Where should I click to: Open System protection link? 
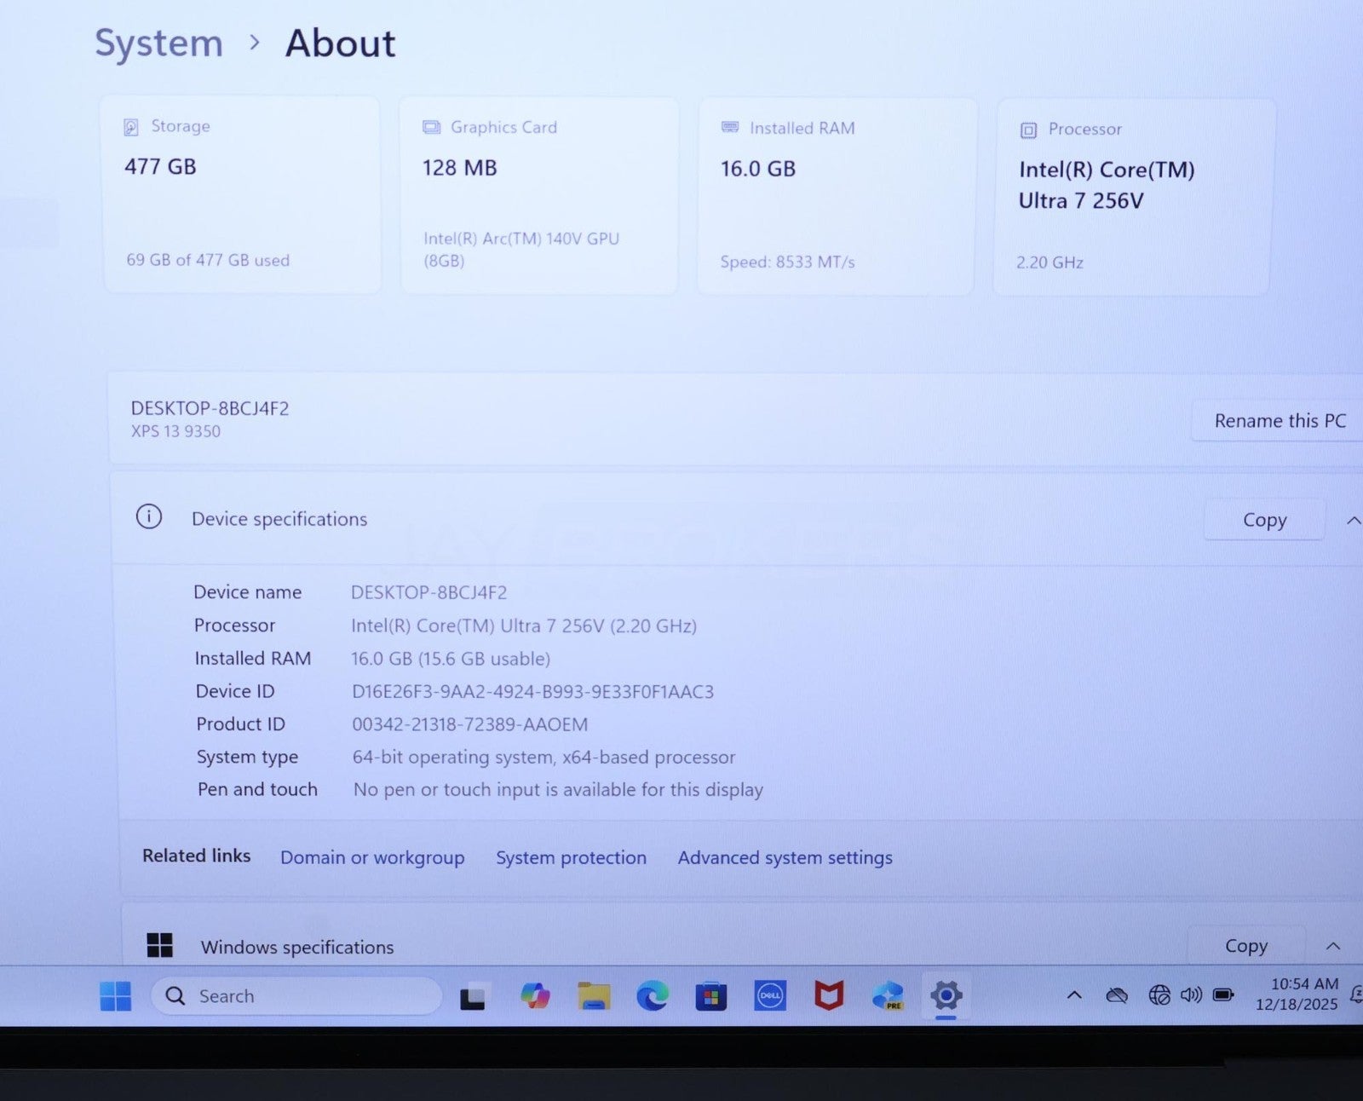(x=571, y=857)
